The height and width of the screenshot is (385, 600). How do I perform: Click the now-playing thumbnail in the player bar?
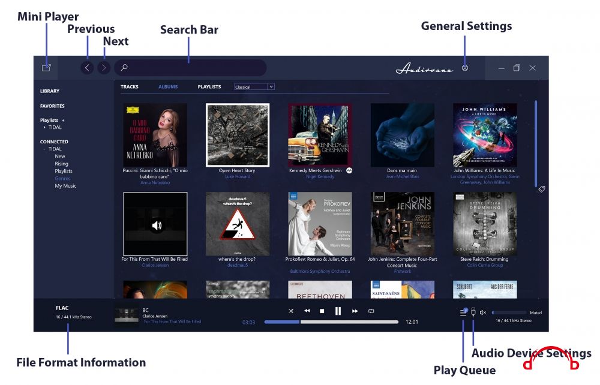point(127,315)
